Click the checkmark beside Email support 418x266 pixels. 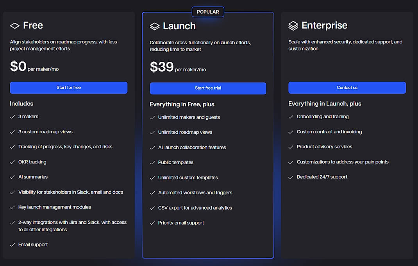[12, 244]
